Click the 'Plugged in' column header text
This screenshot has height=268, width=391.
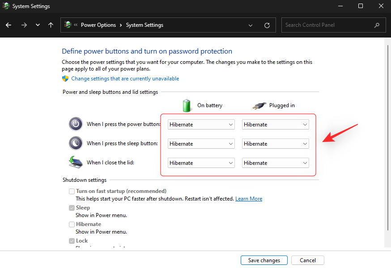(282, 105)
